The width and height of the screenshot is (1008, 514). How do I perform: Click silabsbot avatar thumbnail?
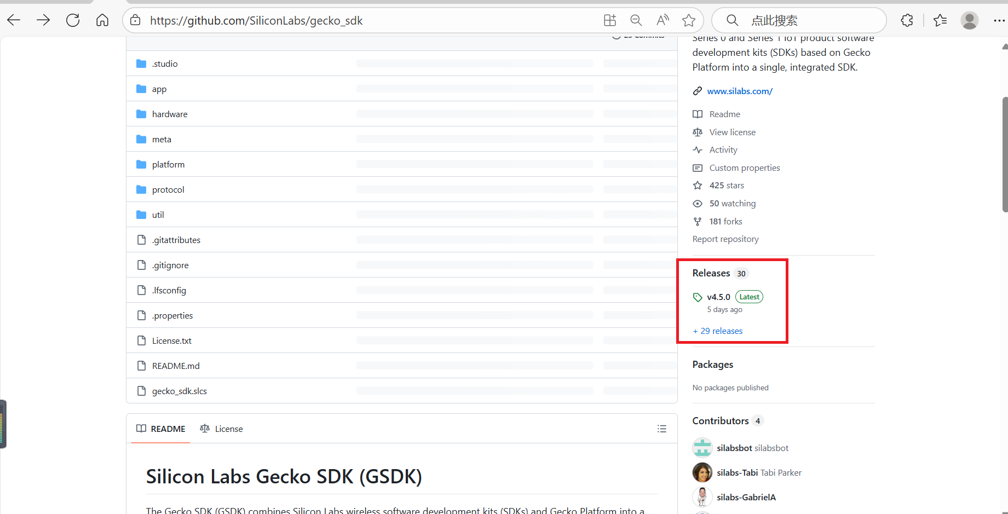(x=702, y=448)
